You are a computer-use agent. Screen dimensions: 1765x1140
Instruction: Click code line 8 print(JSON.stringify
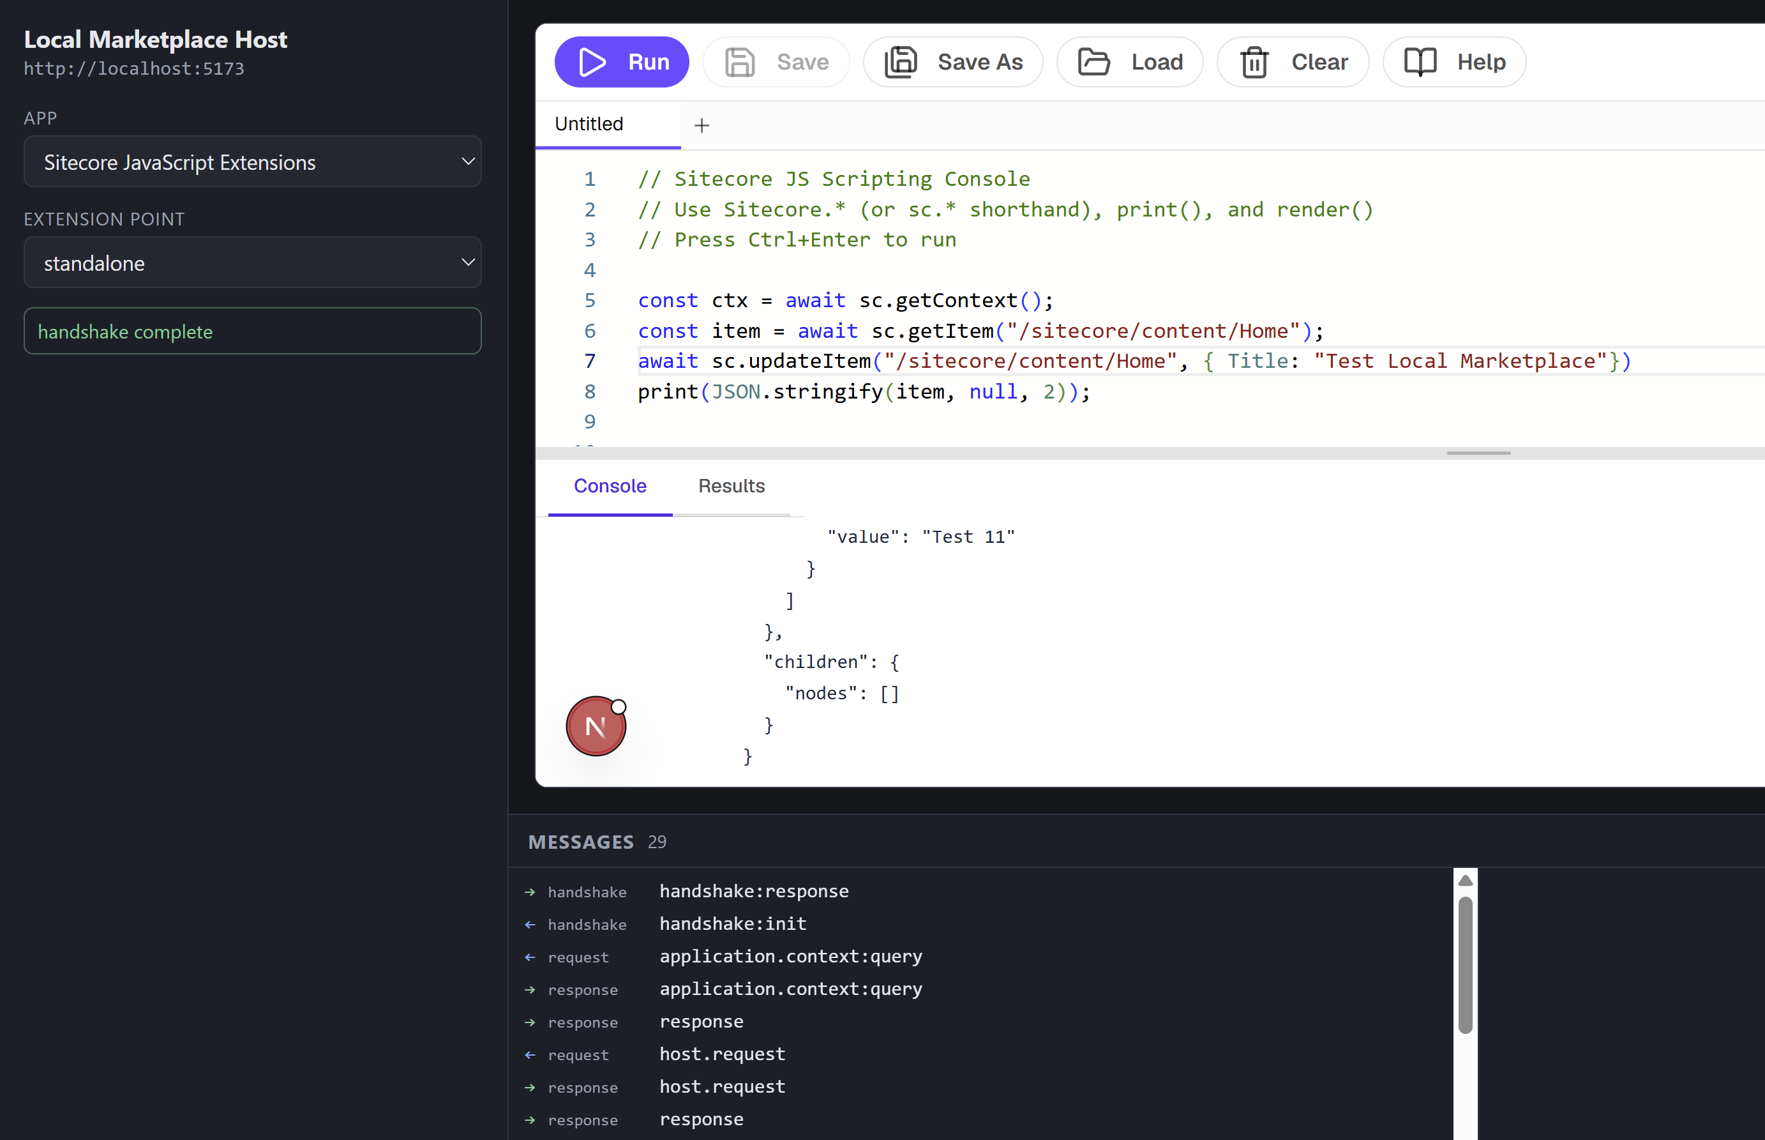[864, 391]
